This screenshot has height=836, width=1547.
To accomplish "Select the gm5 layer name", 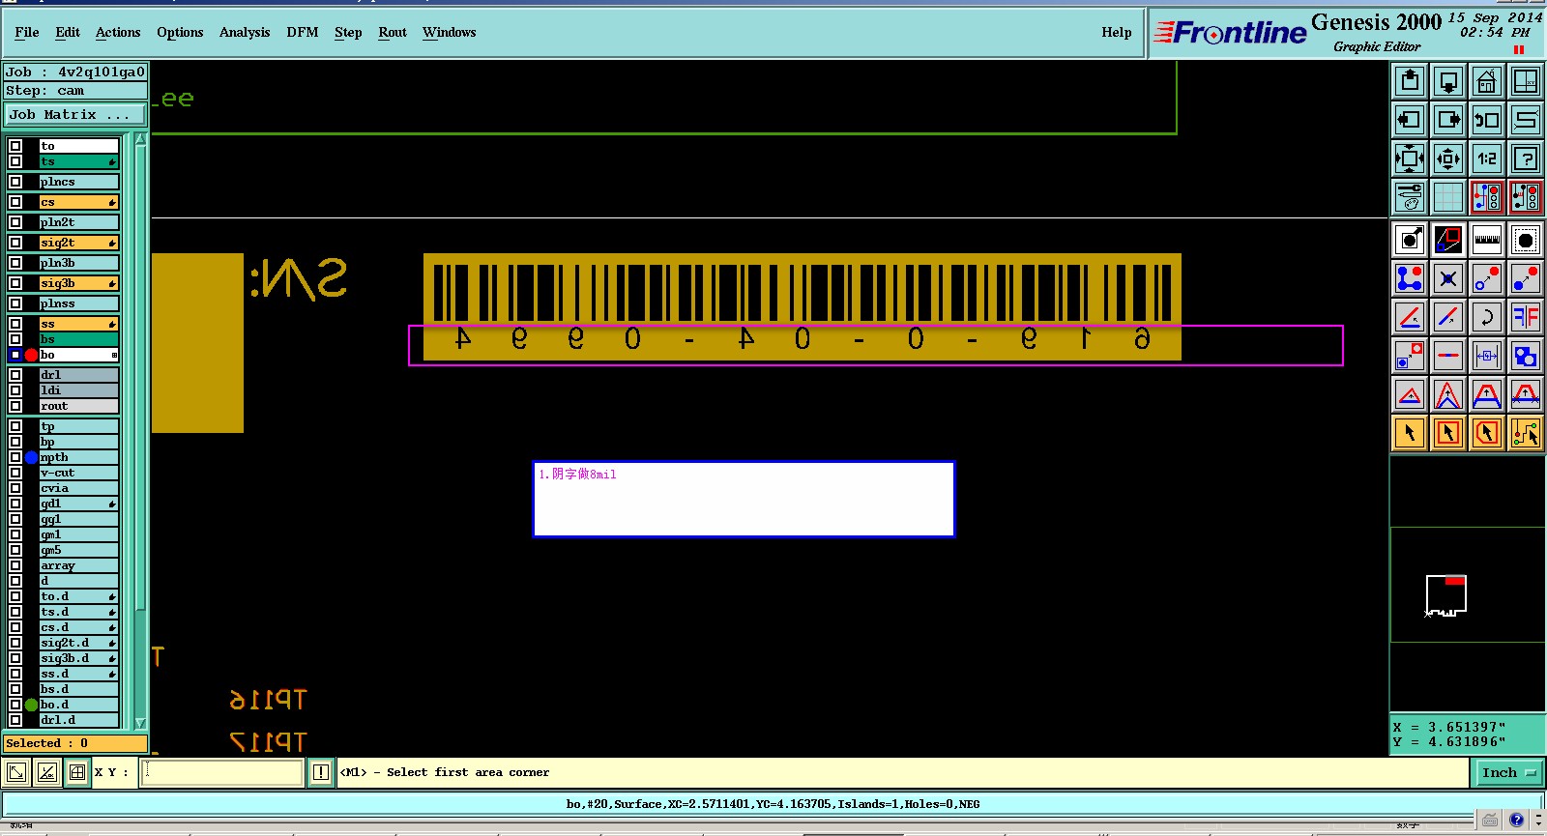I will pos(78,550).
